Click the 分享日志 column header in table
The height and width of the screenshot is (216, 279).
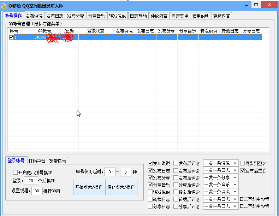[x=251, y=31]
